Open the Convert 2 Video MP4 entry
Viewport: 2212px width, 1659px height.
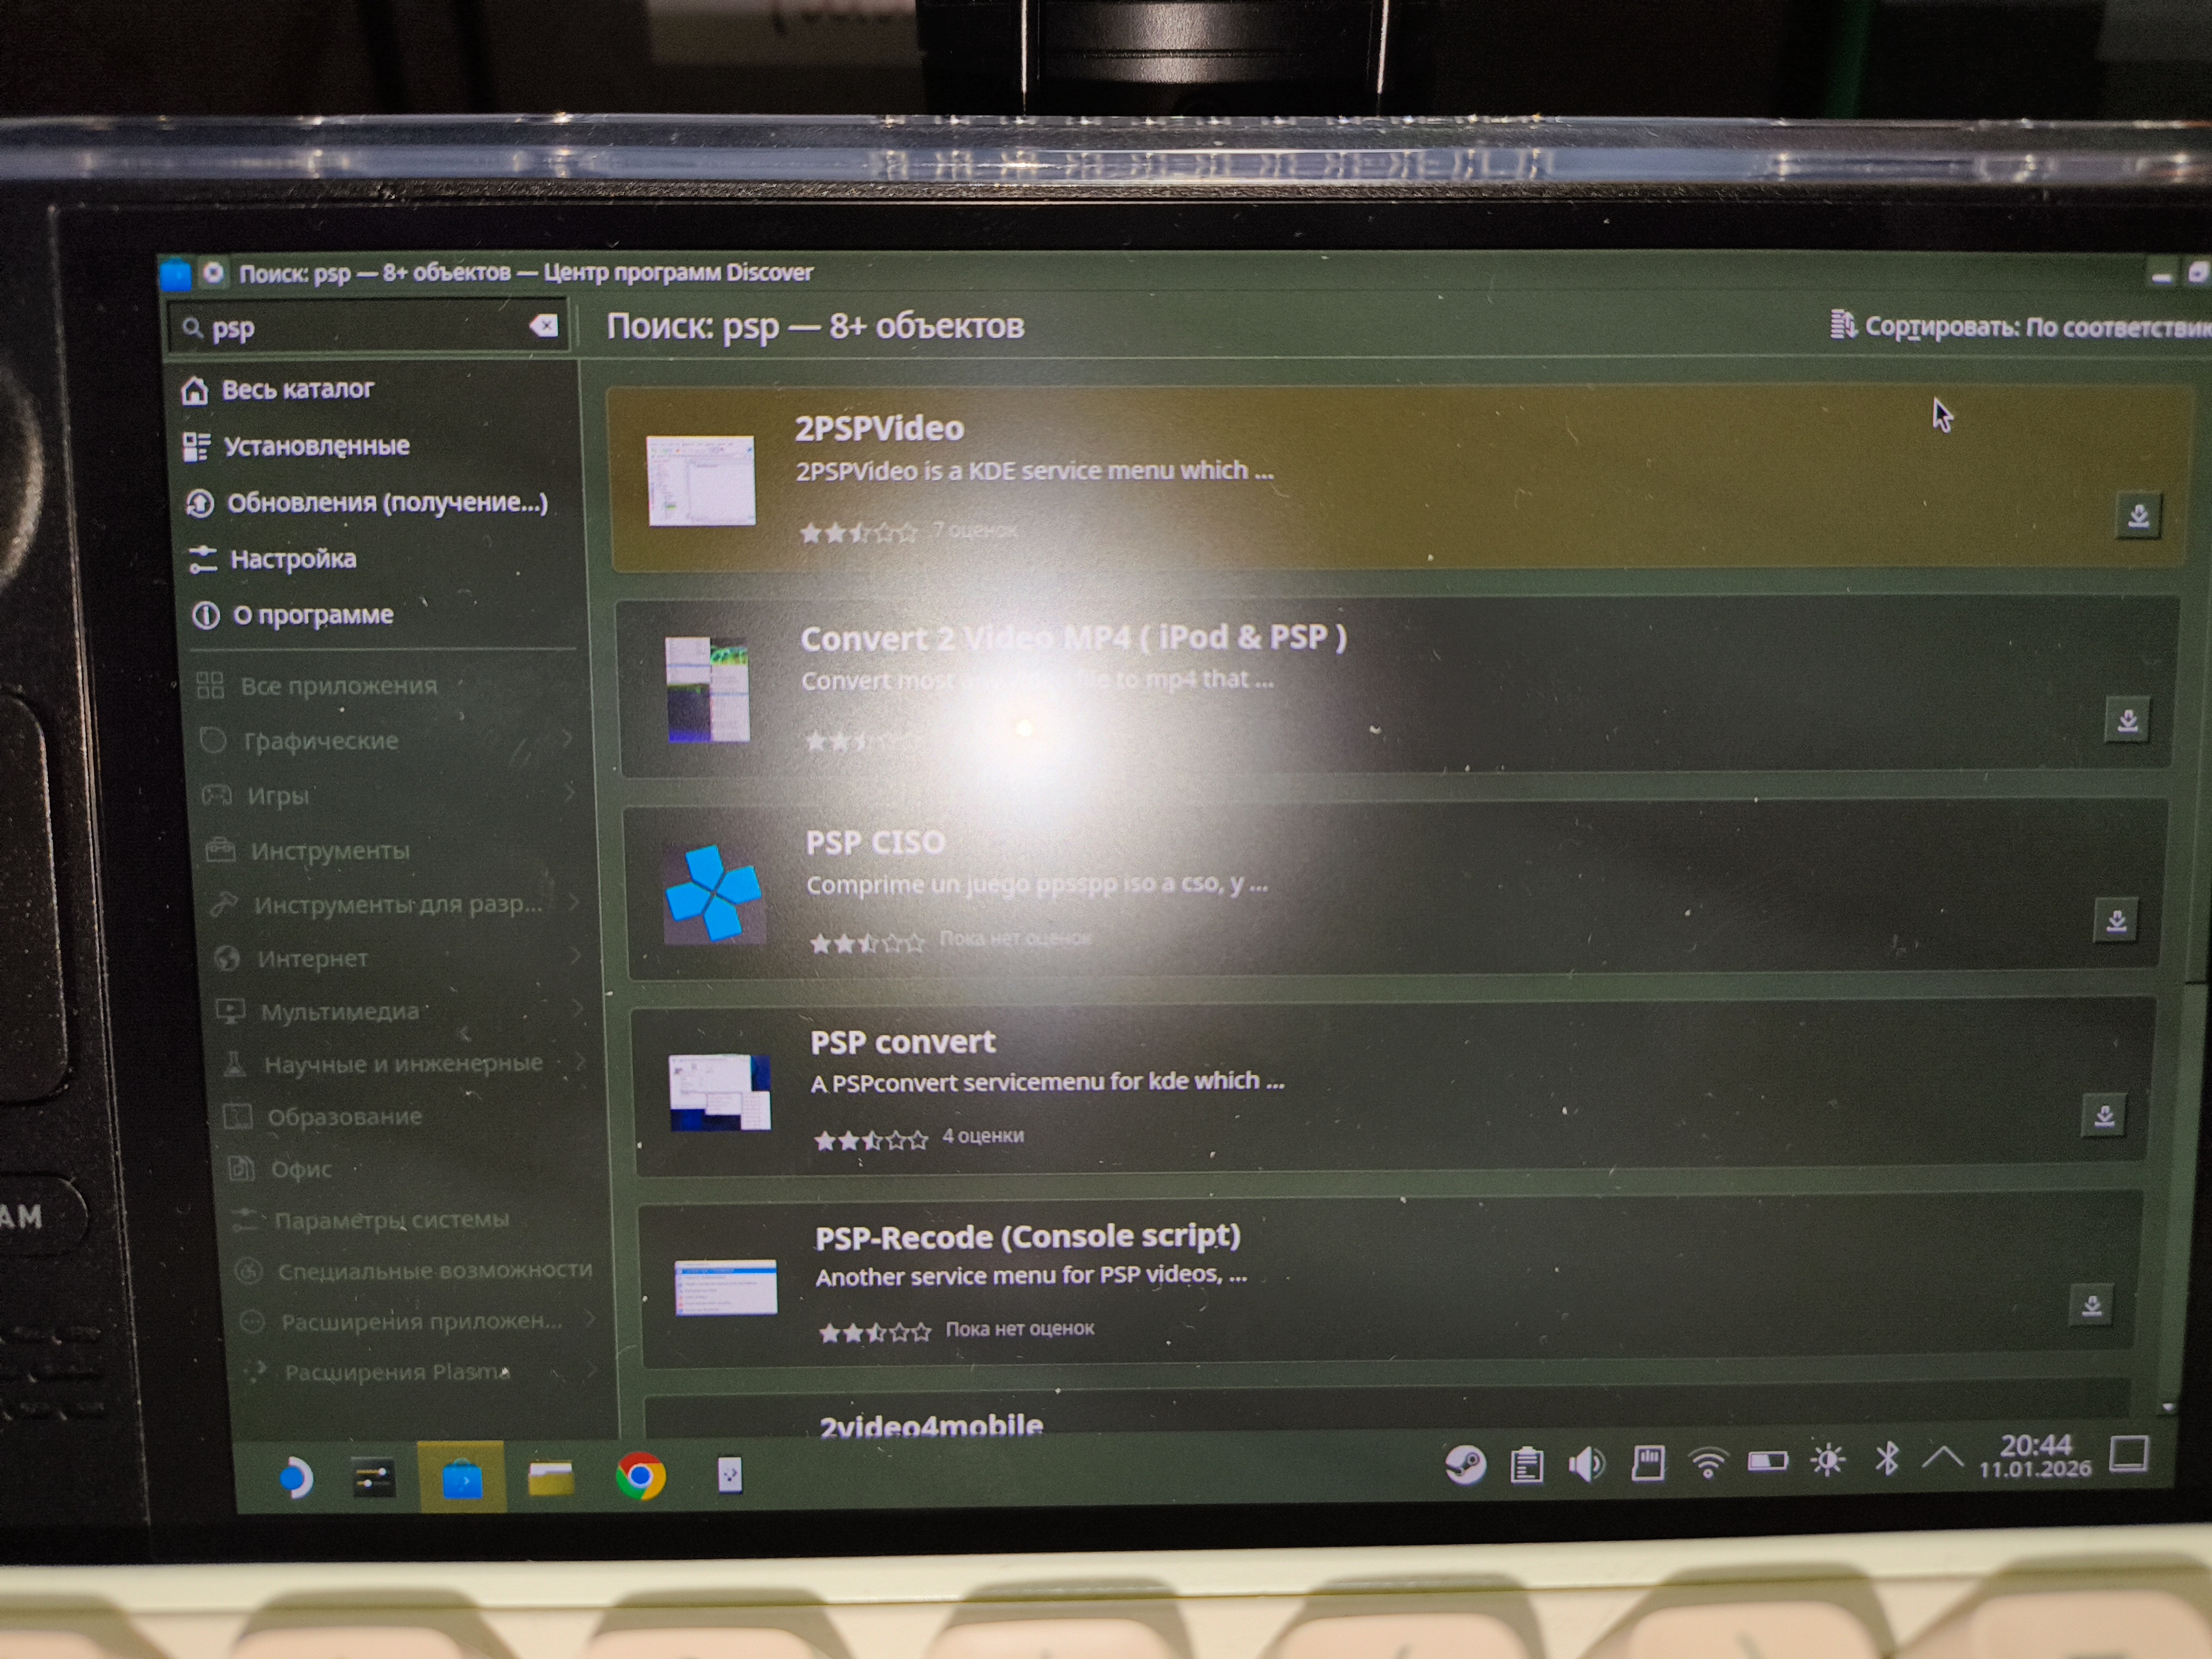1073,639
